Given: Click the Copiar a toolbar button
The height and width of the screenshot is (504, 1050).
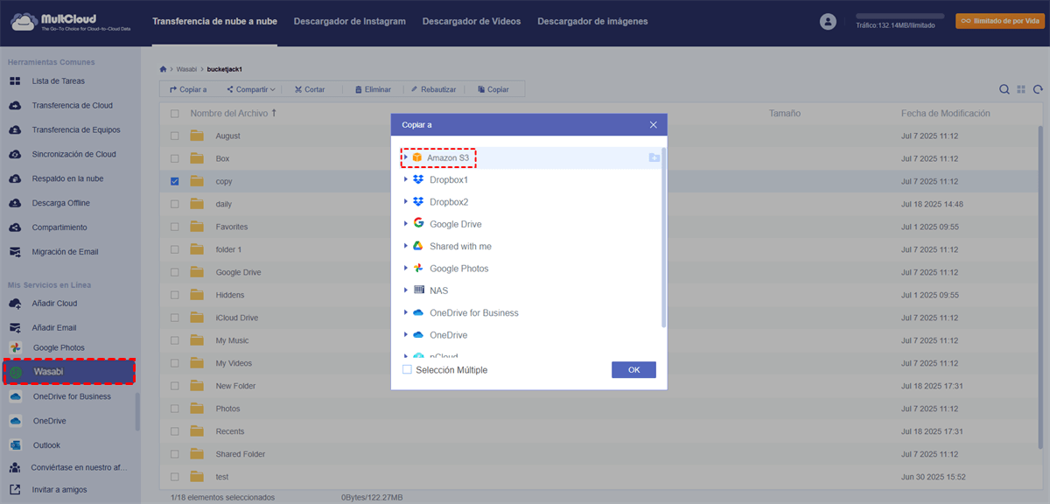Looking at the screenshot, I should point(187,89).
